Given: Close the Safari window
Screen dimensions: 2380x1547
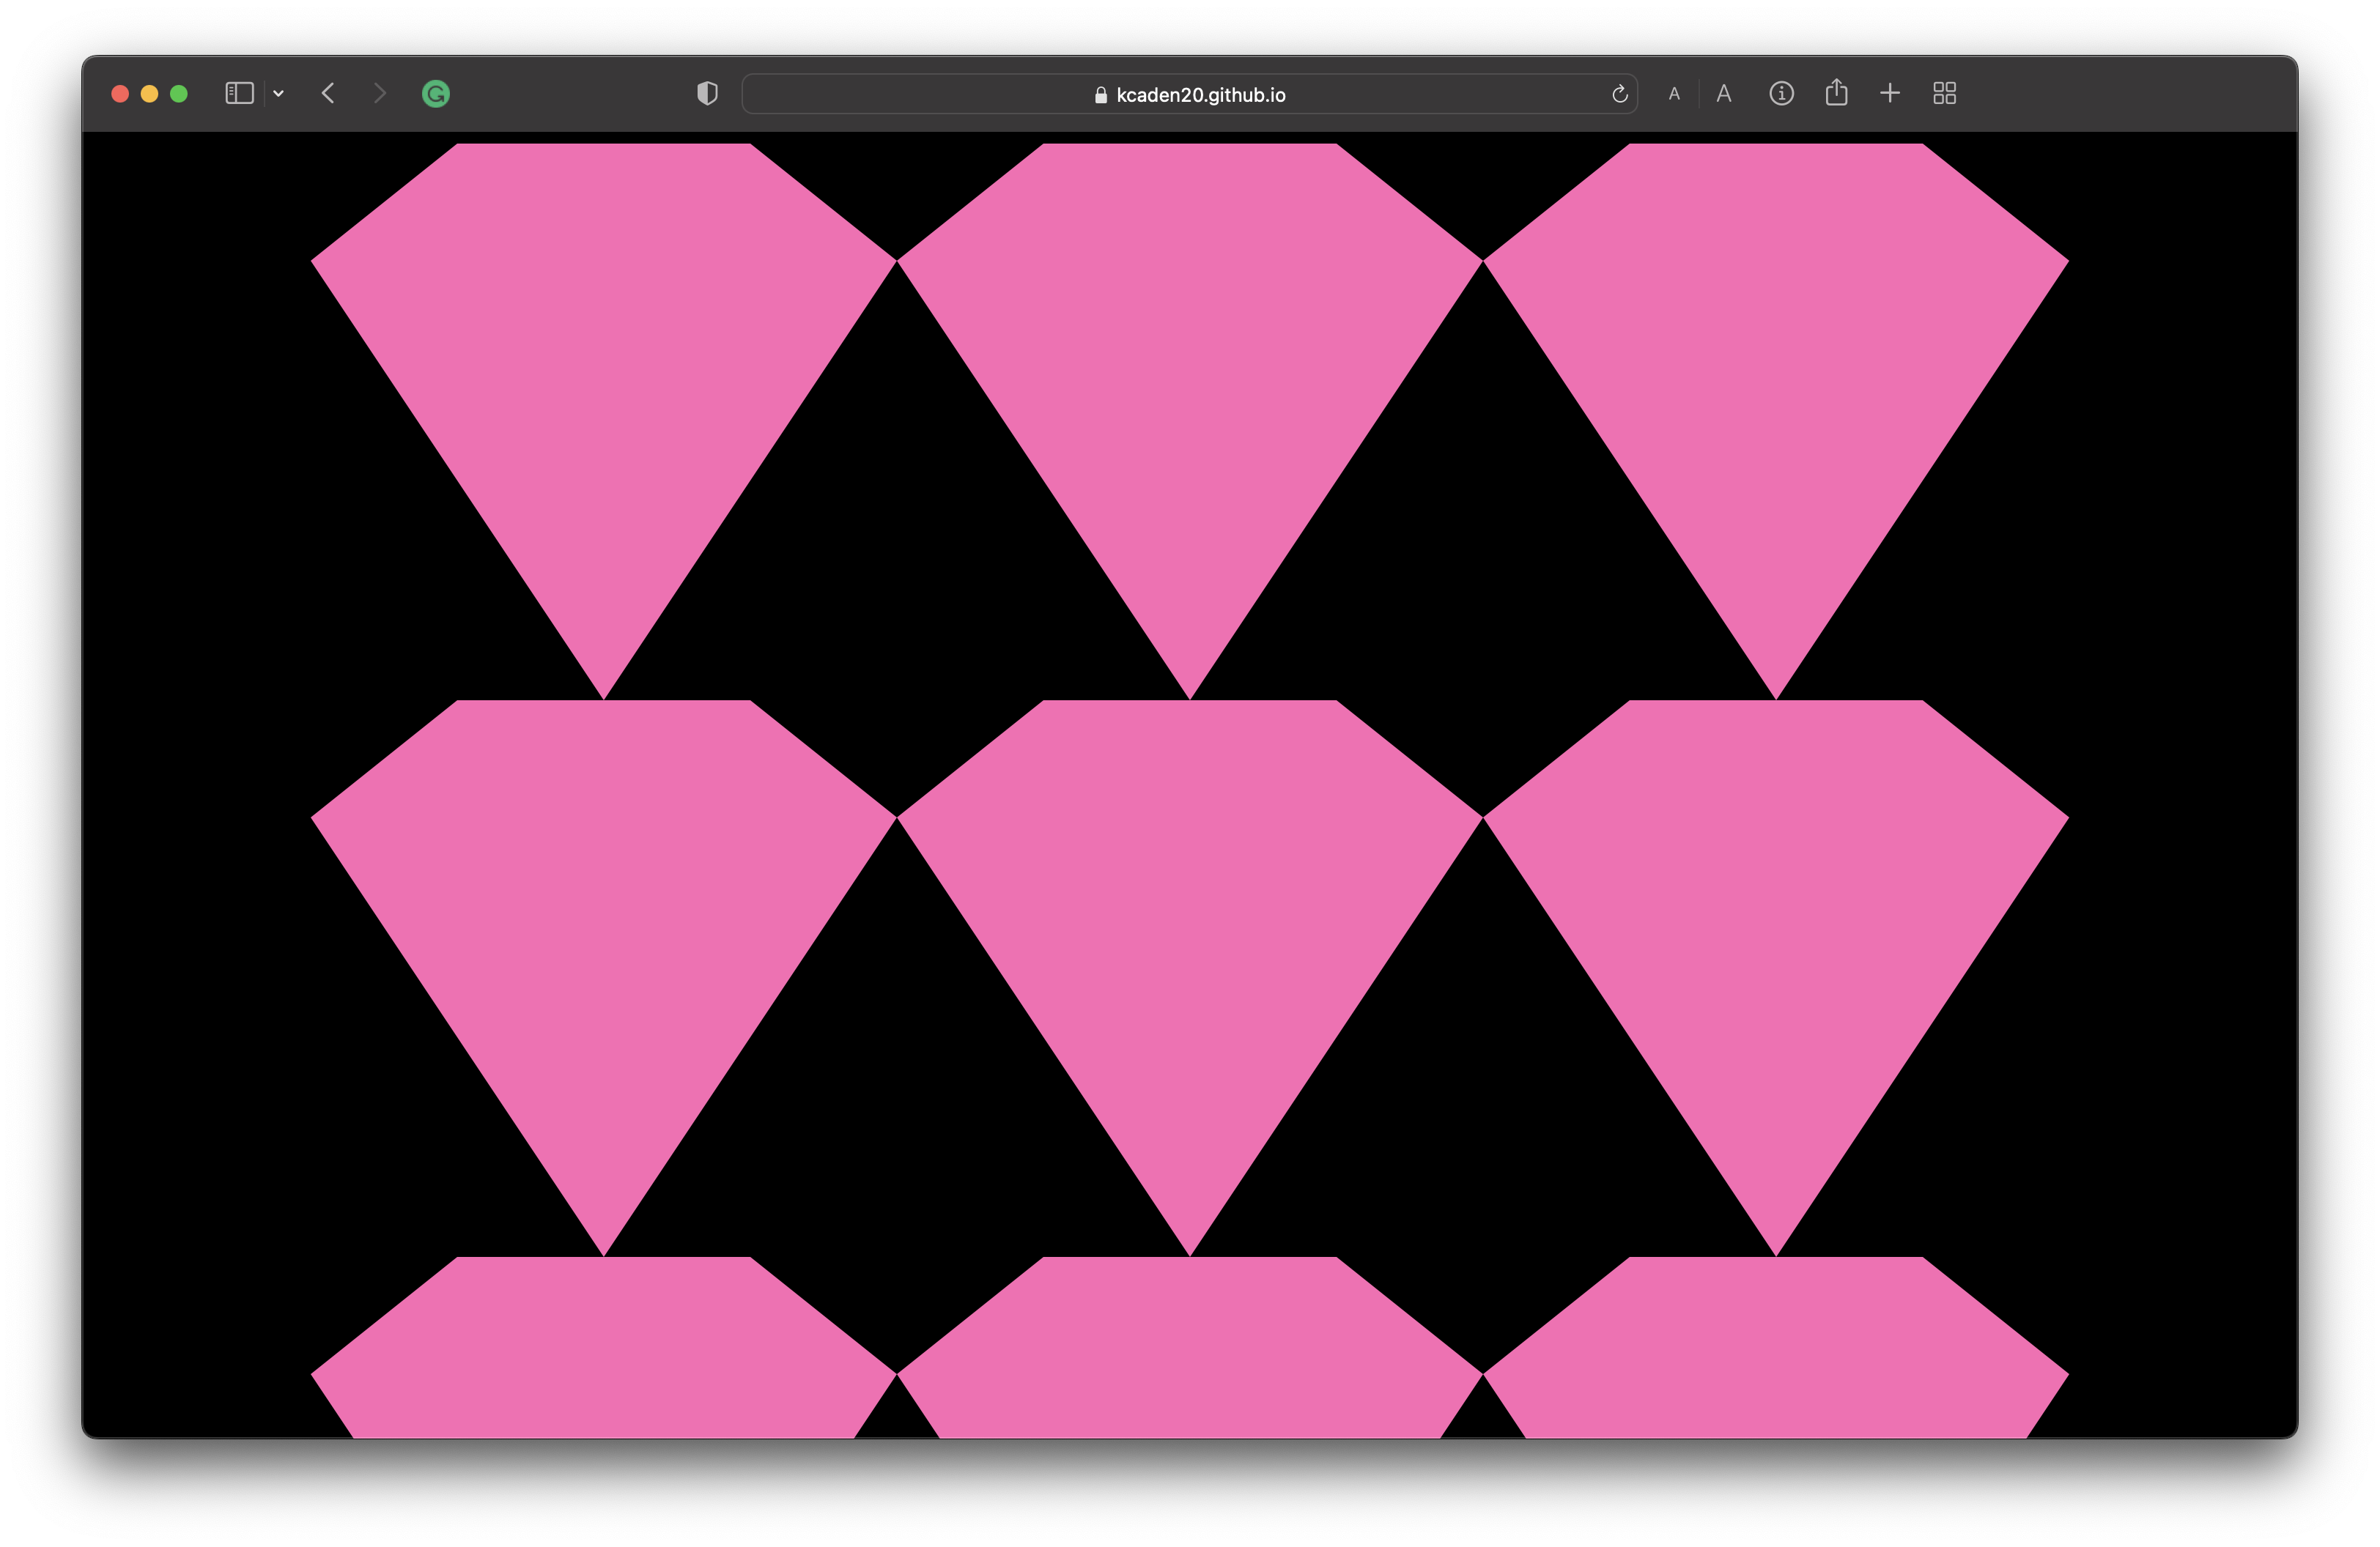Looking at the screenshot, I should pos(120,94).
